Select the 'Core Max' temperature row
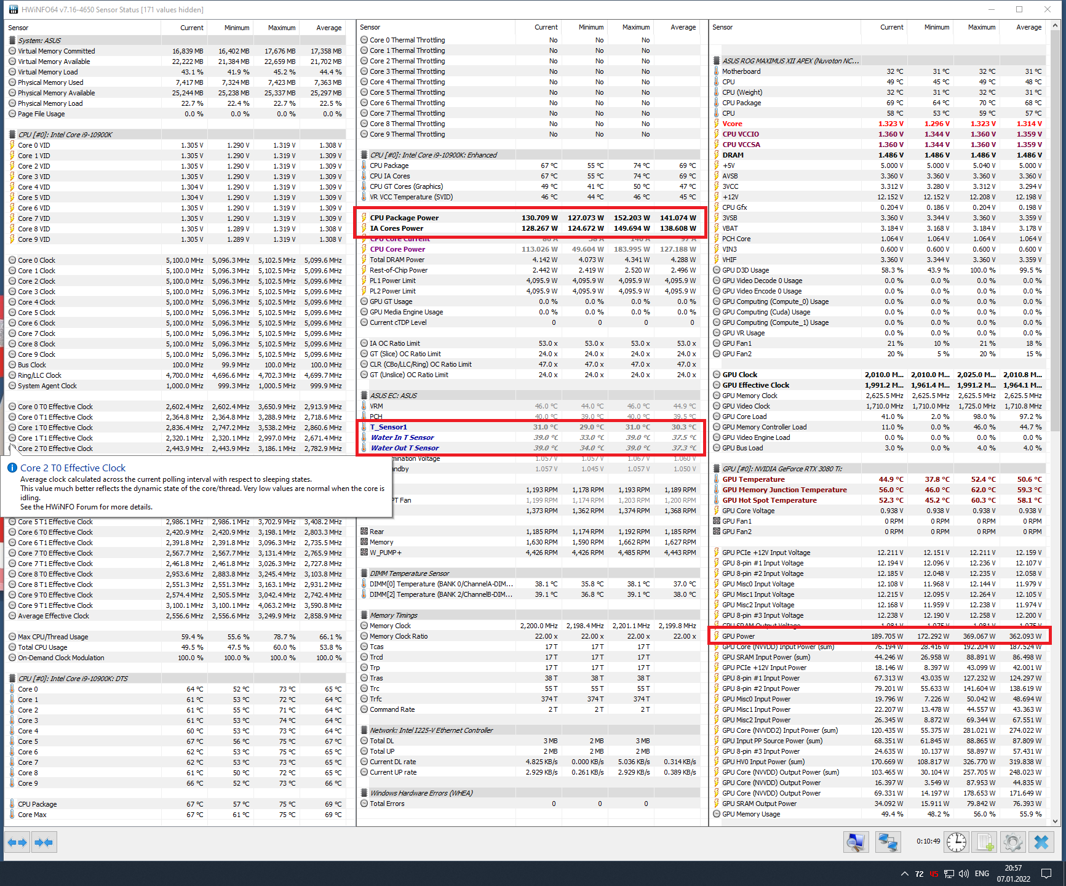Screen dimensions: 1066x886 [175, 815]
